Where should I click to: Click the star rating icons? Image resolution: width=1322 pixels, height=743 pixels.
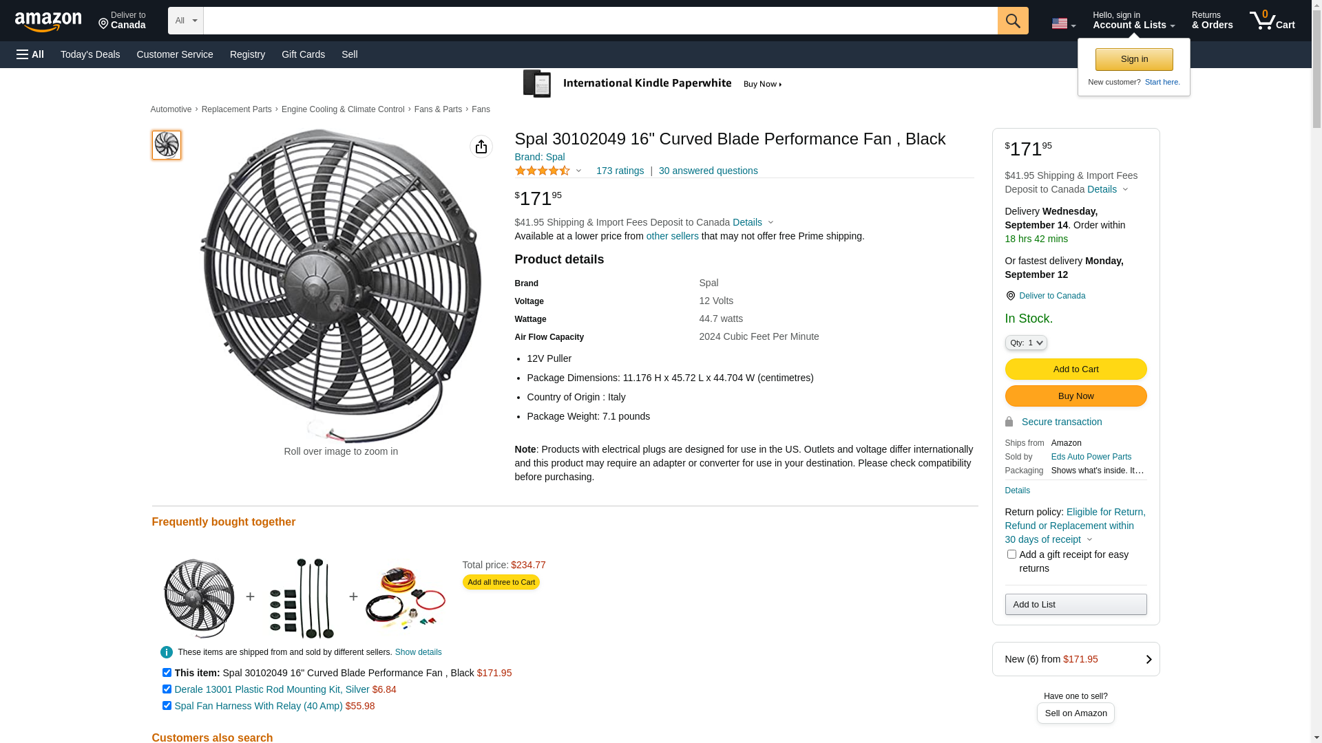click(x=543, y=171)
